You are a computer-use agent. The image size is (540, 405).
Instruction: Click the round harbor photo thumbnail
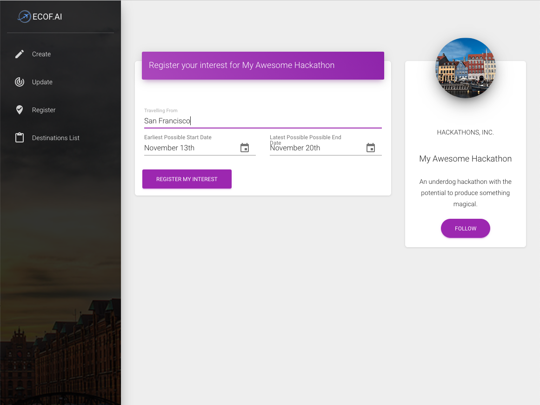click(465, 68)
